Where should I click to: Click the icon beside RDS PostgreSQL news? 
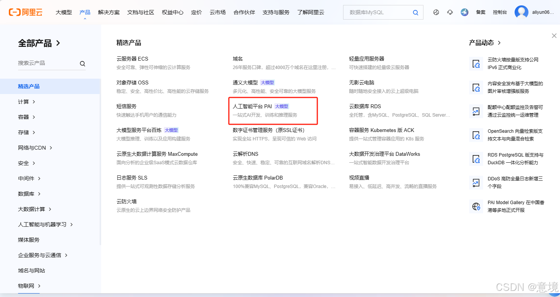[x=476, y=159]
